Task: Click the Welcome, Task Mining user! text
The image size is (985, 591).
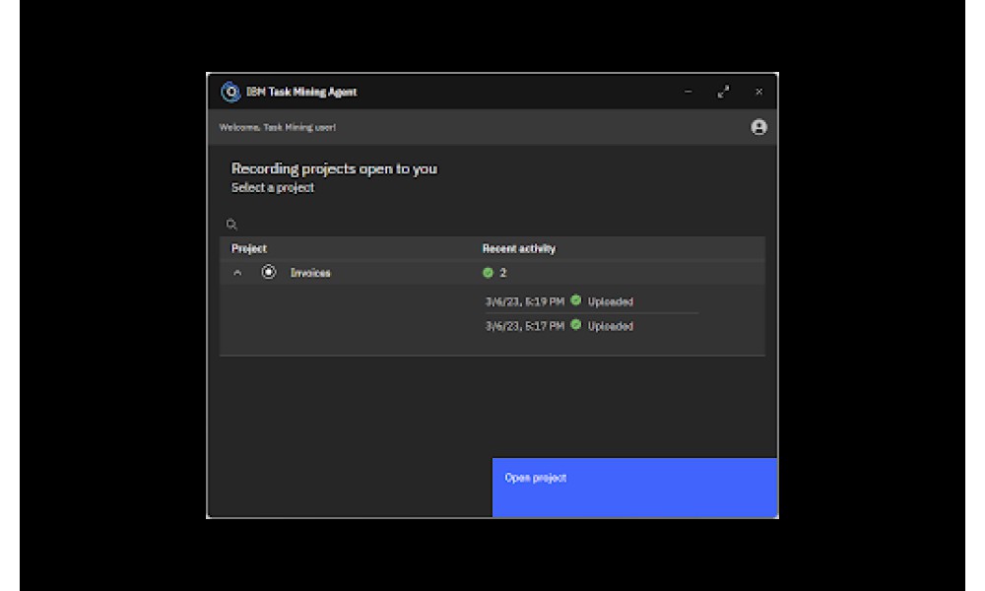Action: click(x=278, y=127)
